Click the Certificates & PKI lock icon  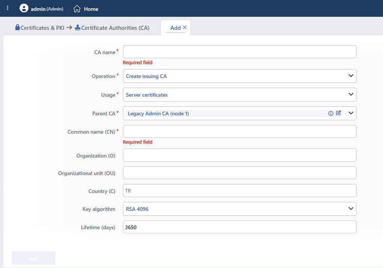point(17,27)
